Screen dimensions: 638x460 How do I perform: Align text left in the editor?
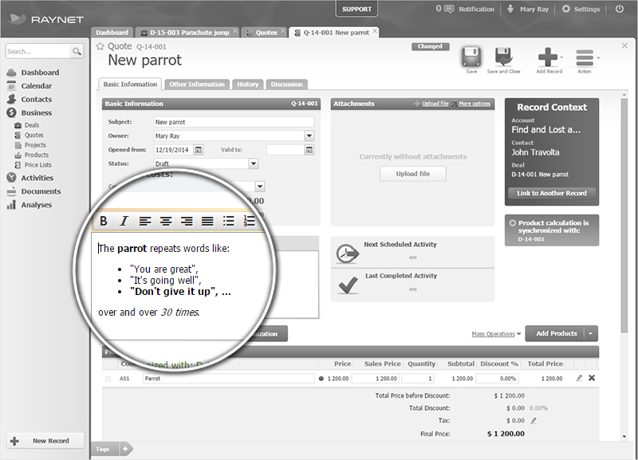[145, 221]
